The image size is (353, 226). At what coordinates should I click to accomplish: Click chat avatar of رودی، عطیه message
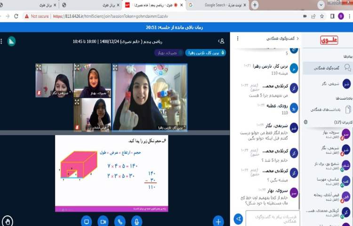[294, 108]
